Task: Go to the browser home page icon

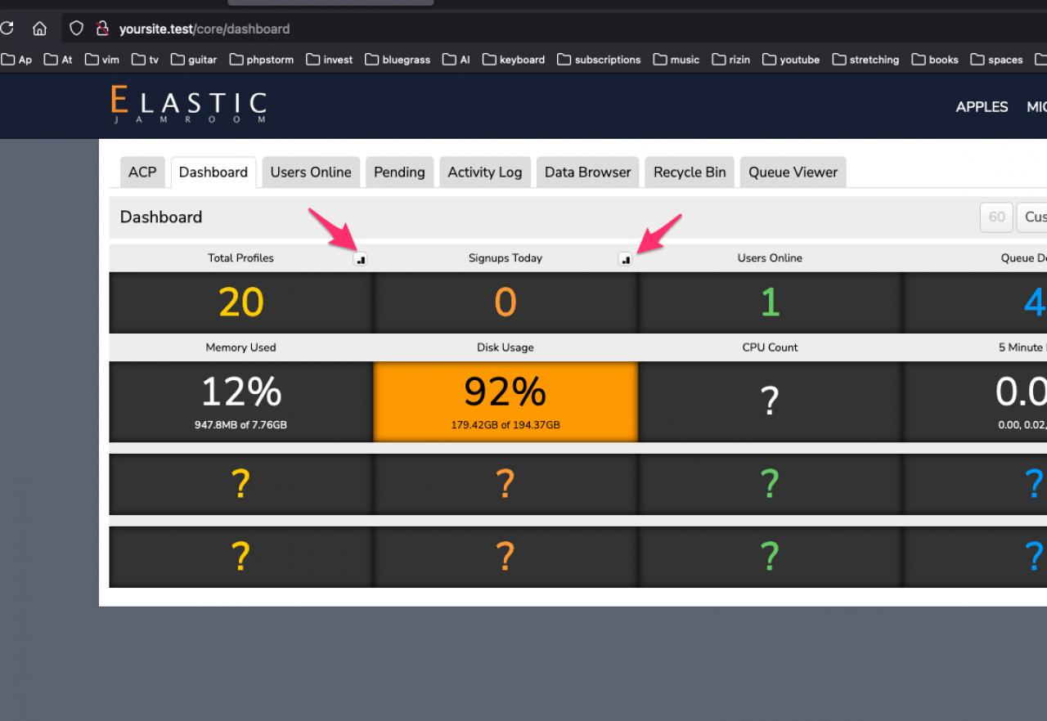Action: coord(39,29)
